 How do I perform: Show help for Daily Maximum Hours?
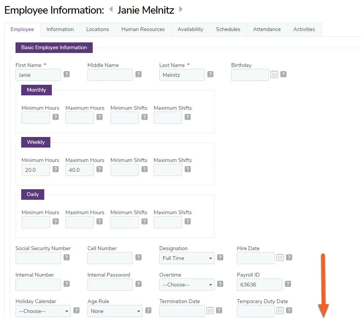click(100, 222)
